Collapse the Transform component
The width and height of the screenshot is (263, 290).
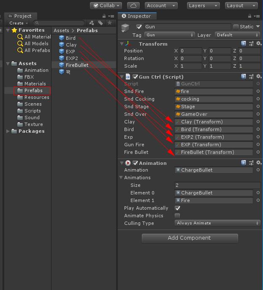point(122,44)
